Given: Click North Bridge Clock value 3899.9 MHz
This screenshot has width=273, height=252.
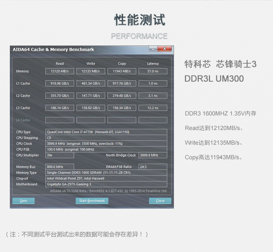Looking at the screenshot, I should pyautogui.click(x=153, y=155).
